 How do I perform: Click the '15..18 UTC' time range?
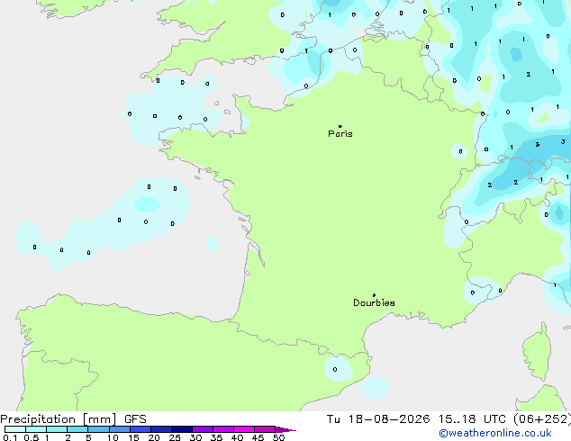472,419
